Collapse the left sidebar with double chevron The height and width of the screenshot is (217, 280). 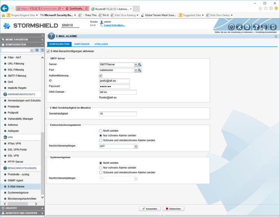pos(43,35)
